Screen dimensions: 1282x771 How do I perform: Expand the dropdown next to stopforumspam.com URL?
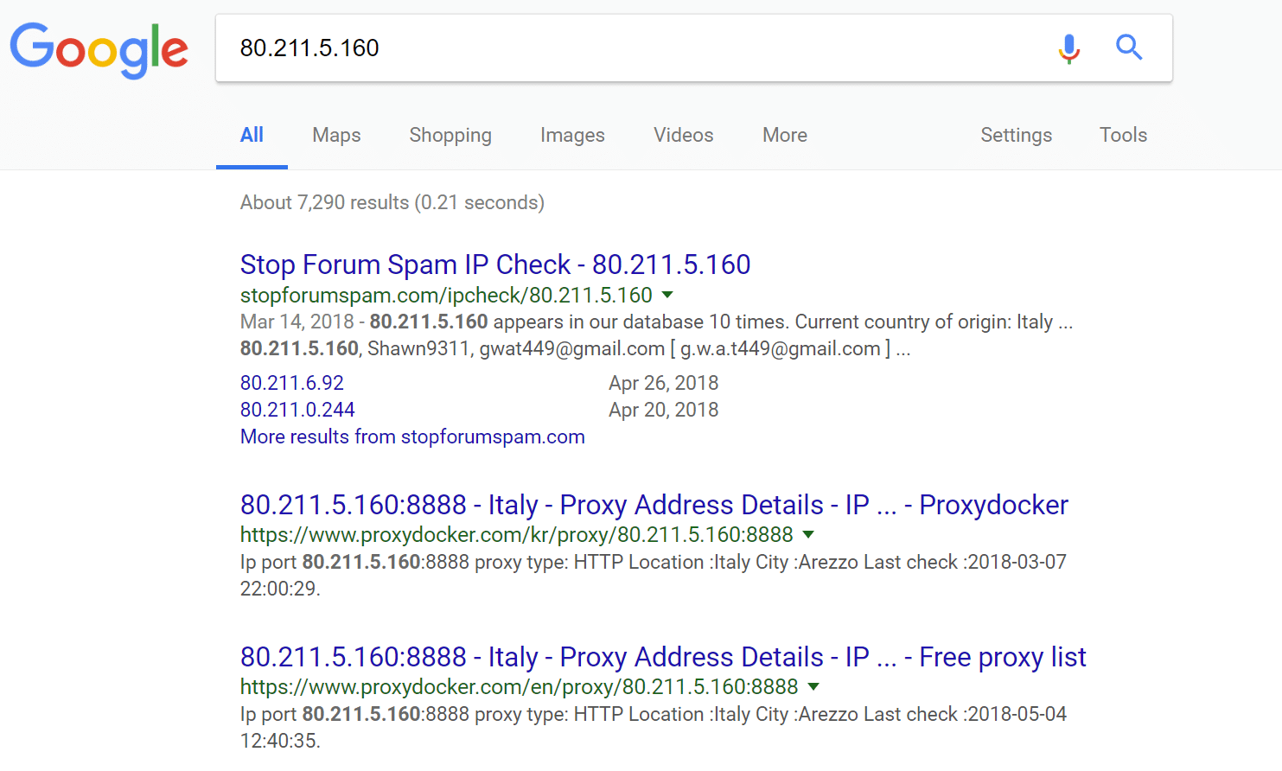[x=667, y=295]
